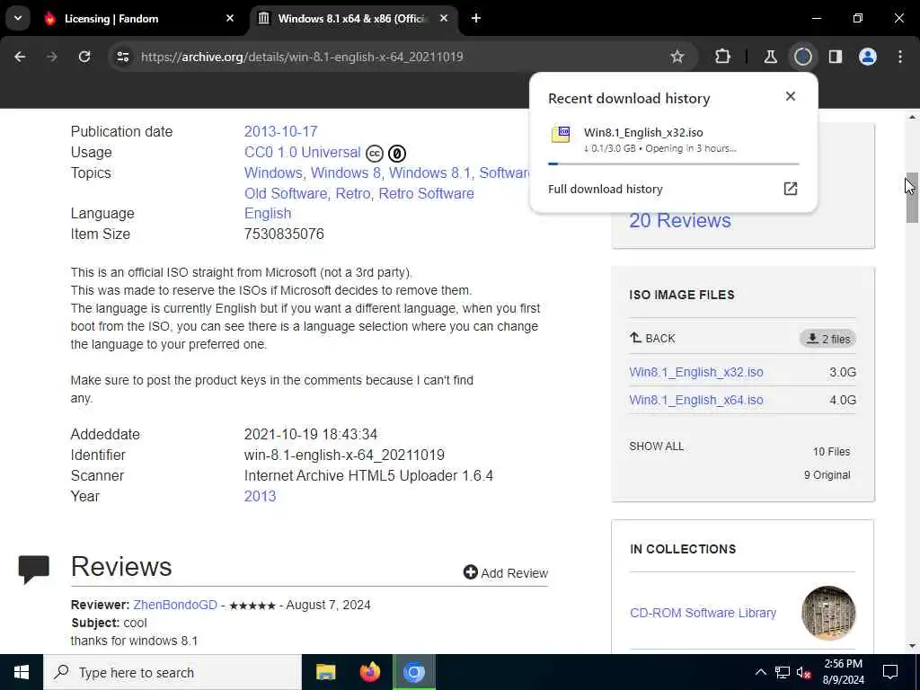
Task: Show hidden system tray icons
Action: point(760,672)
